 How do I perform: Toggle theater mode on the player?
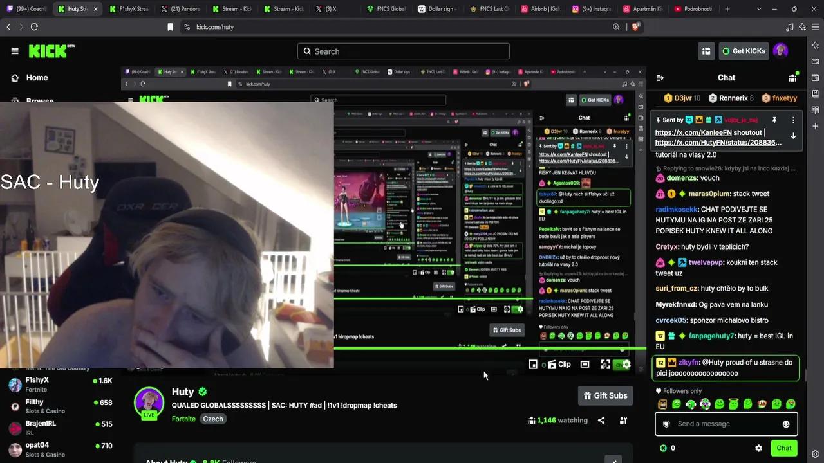coord(585,365)
